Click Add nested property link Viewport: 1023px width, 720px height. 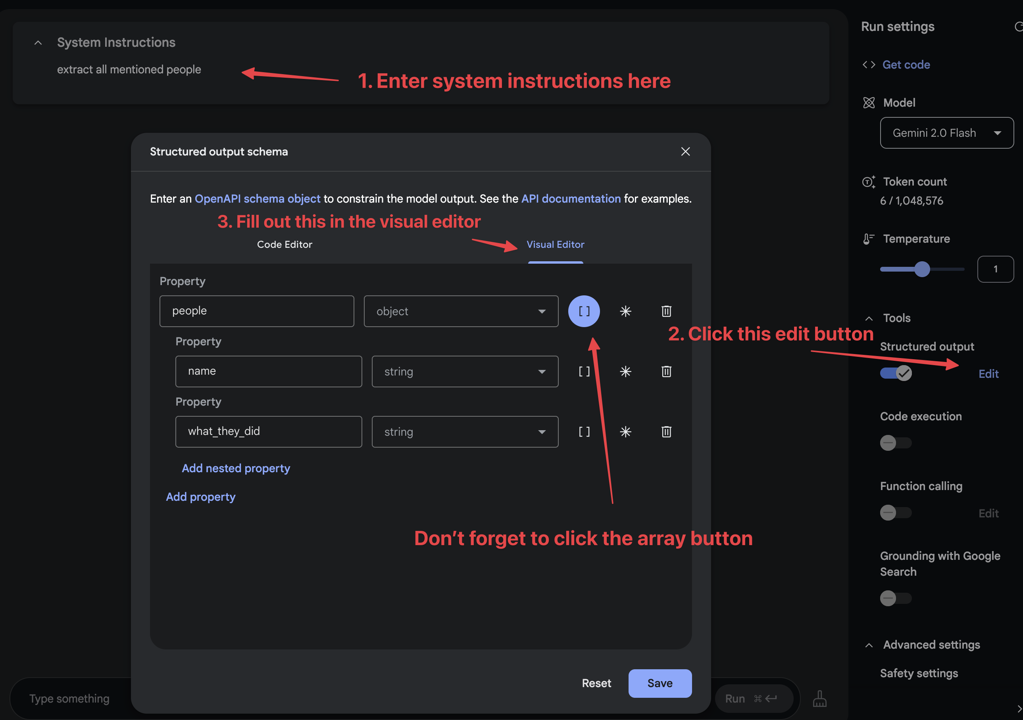pyautogui.click(x=236, y=468)
